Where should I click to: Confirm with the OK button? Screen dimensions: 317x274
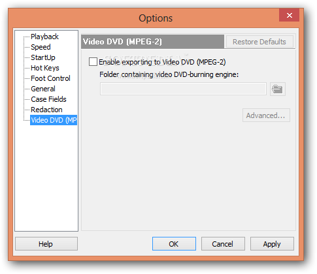click(174, 244)
